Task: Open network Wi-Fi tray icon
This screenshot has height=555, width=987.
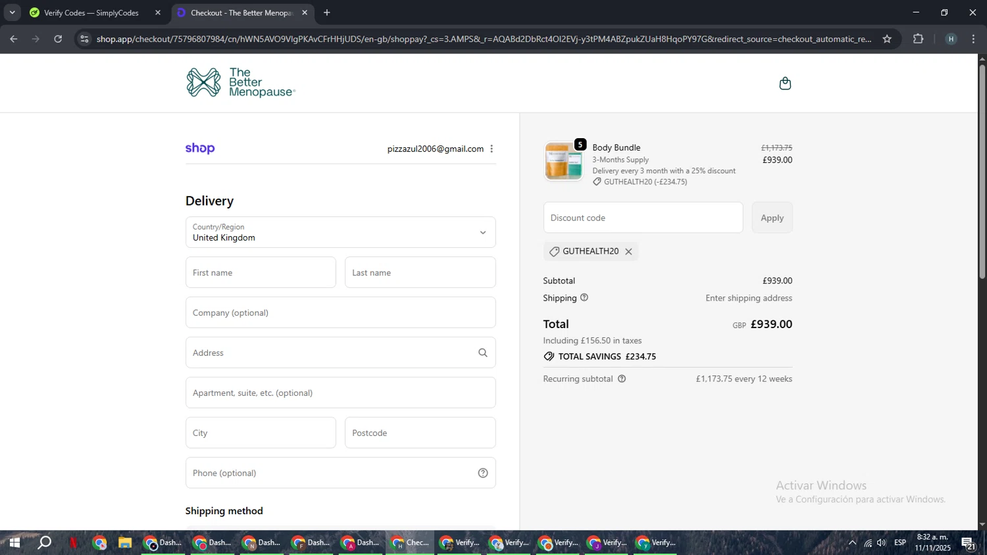Action: [x=868, y=543]
